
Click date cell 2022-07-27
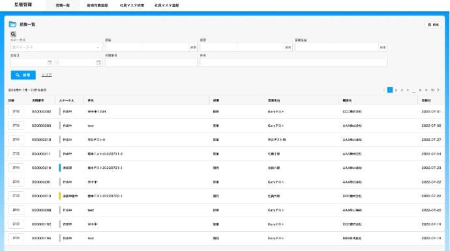[431, 140]
